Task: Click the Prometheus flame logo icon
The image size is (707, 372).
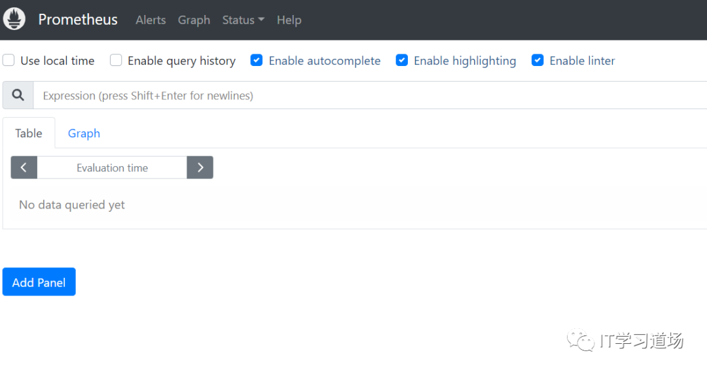Action: click(14, 20)
